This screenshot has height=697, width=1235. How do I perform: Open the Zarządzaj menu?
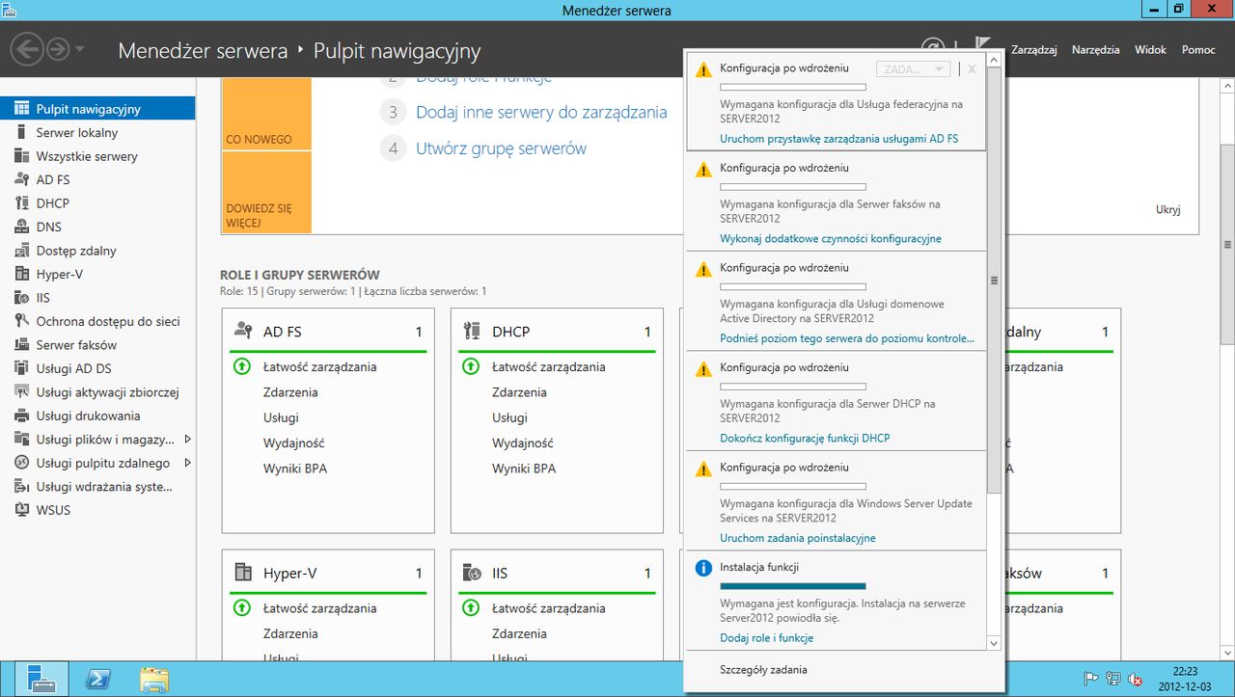(x=1034, y=49)
